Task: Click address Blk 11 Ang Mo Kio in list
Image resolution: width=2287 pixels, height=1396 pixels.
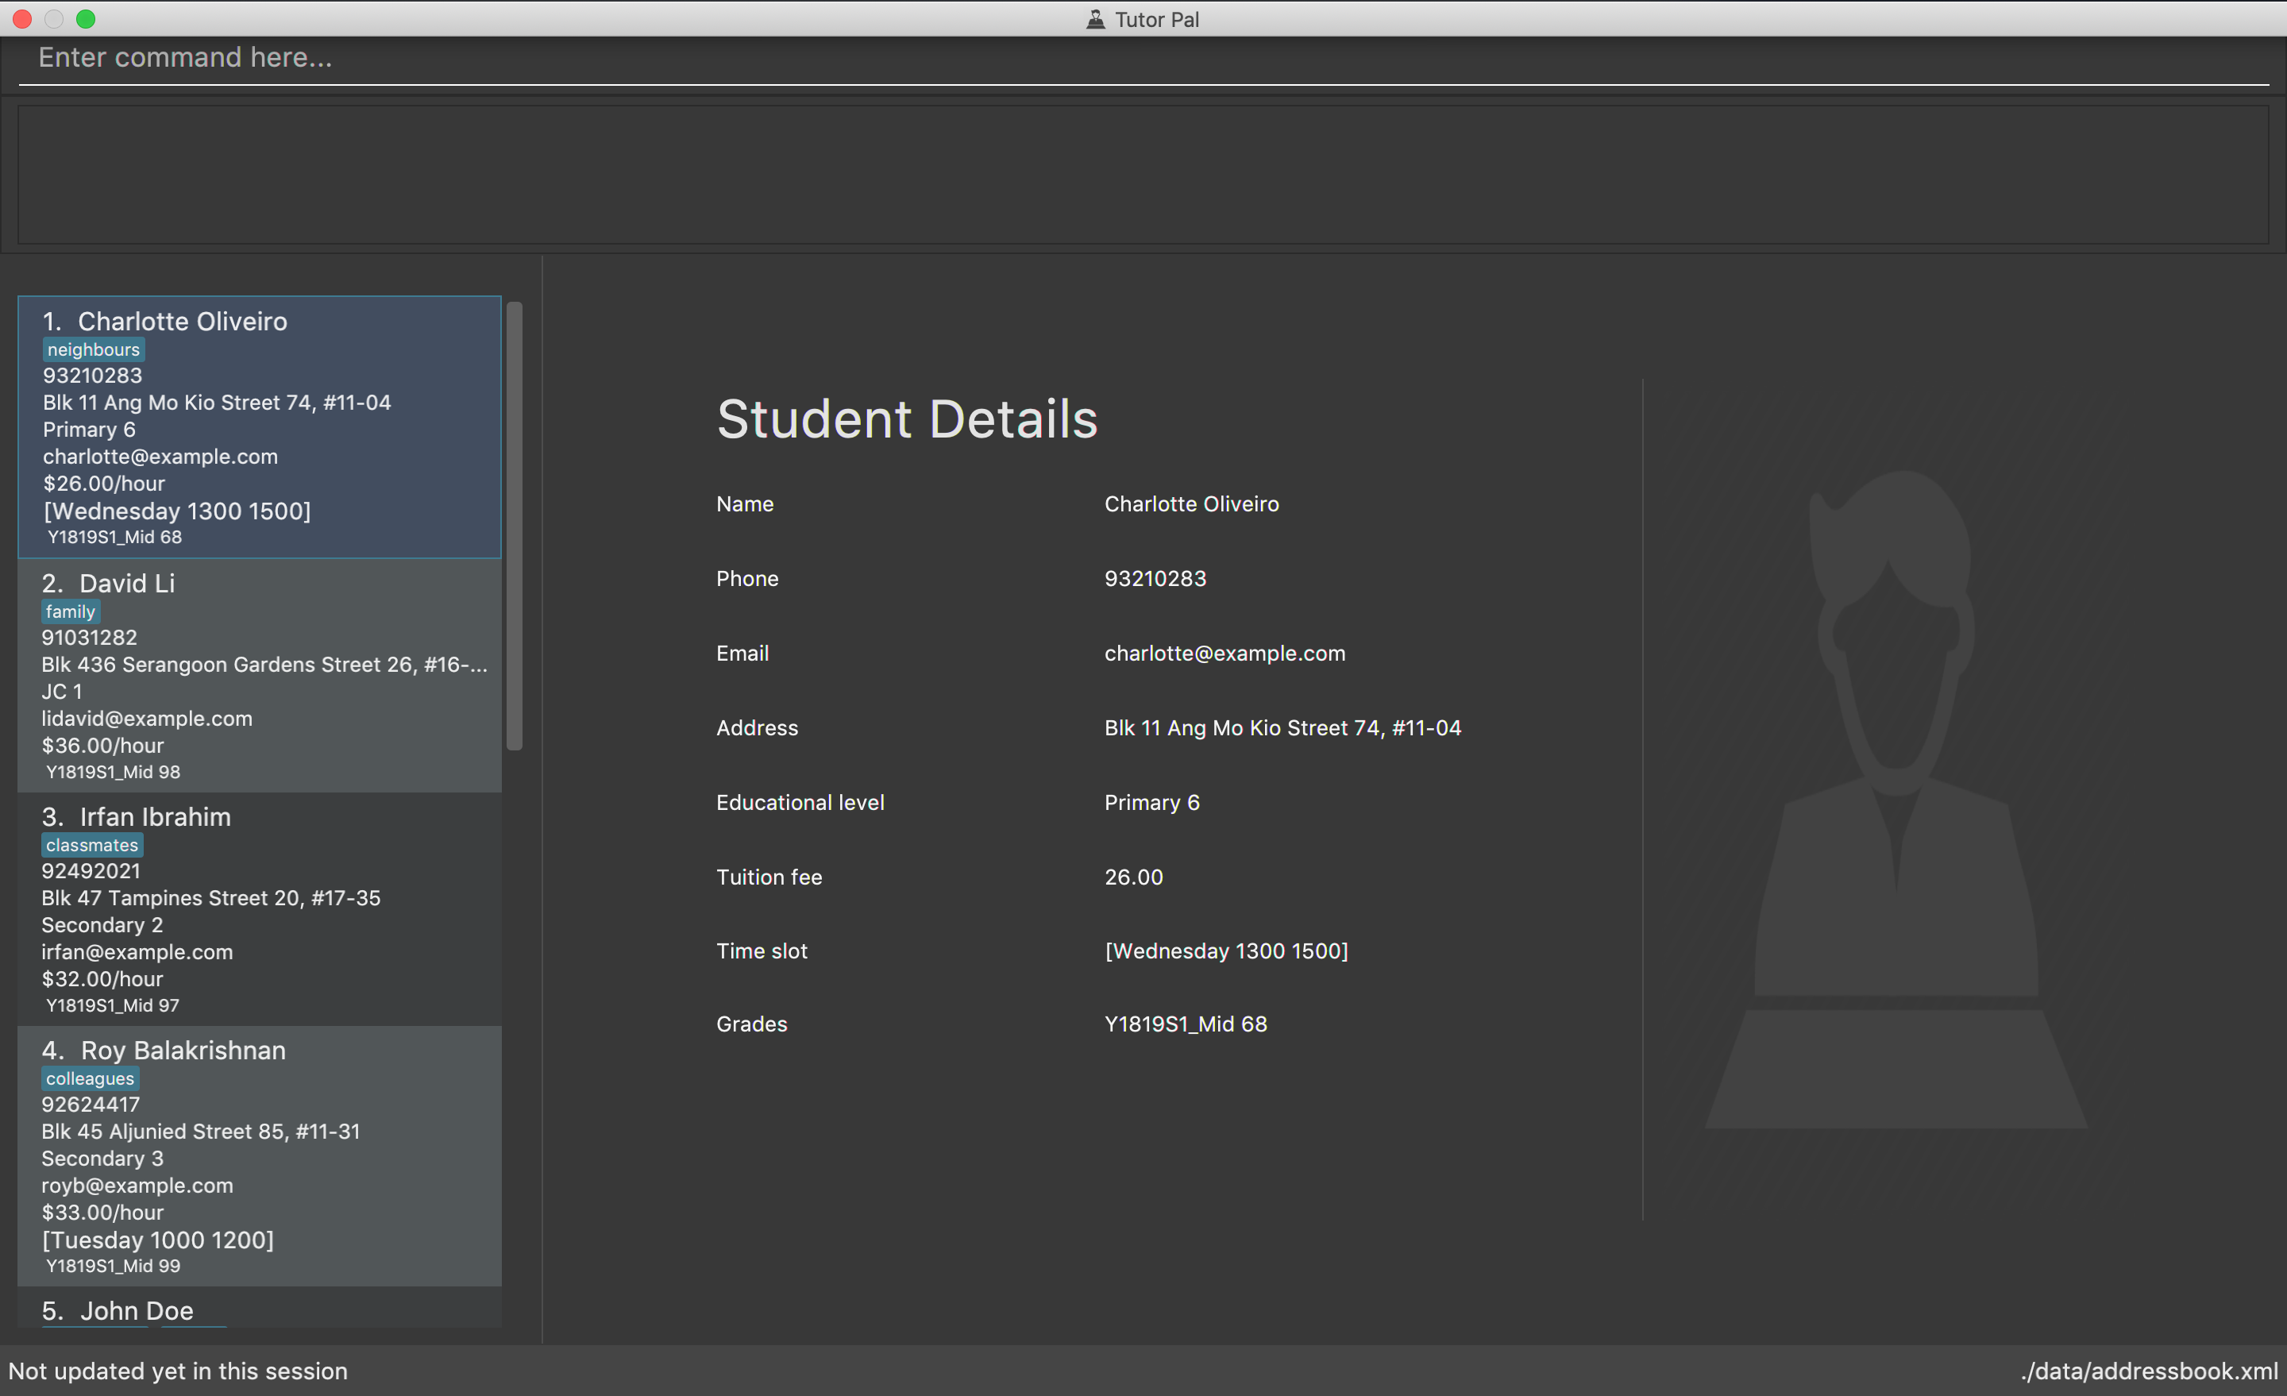Action: [x=218, y=403]
